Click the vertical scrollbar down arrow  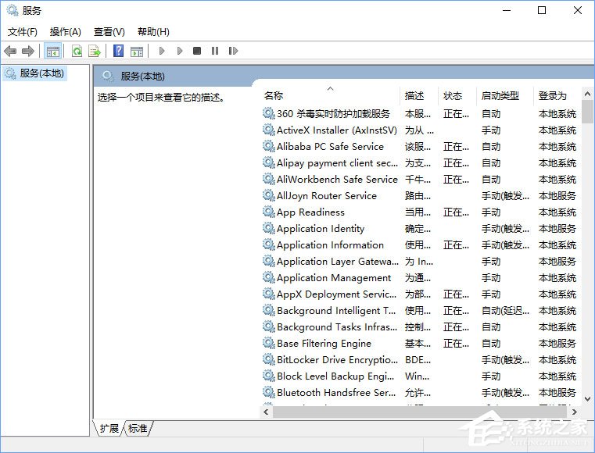pyautogui.click(x=587, y=399)
